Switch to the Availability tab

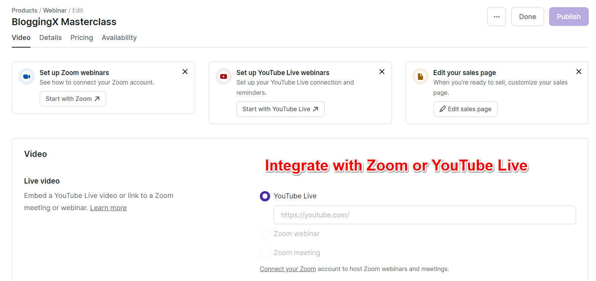point(119,37)
